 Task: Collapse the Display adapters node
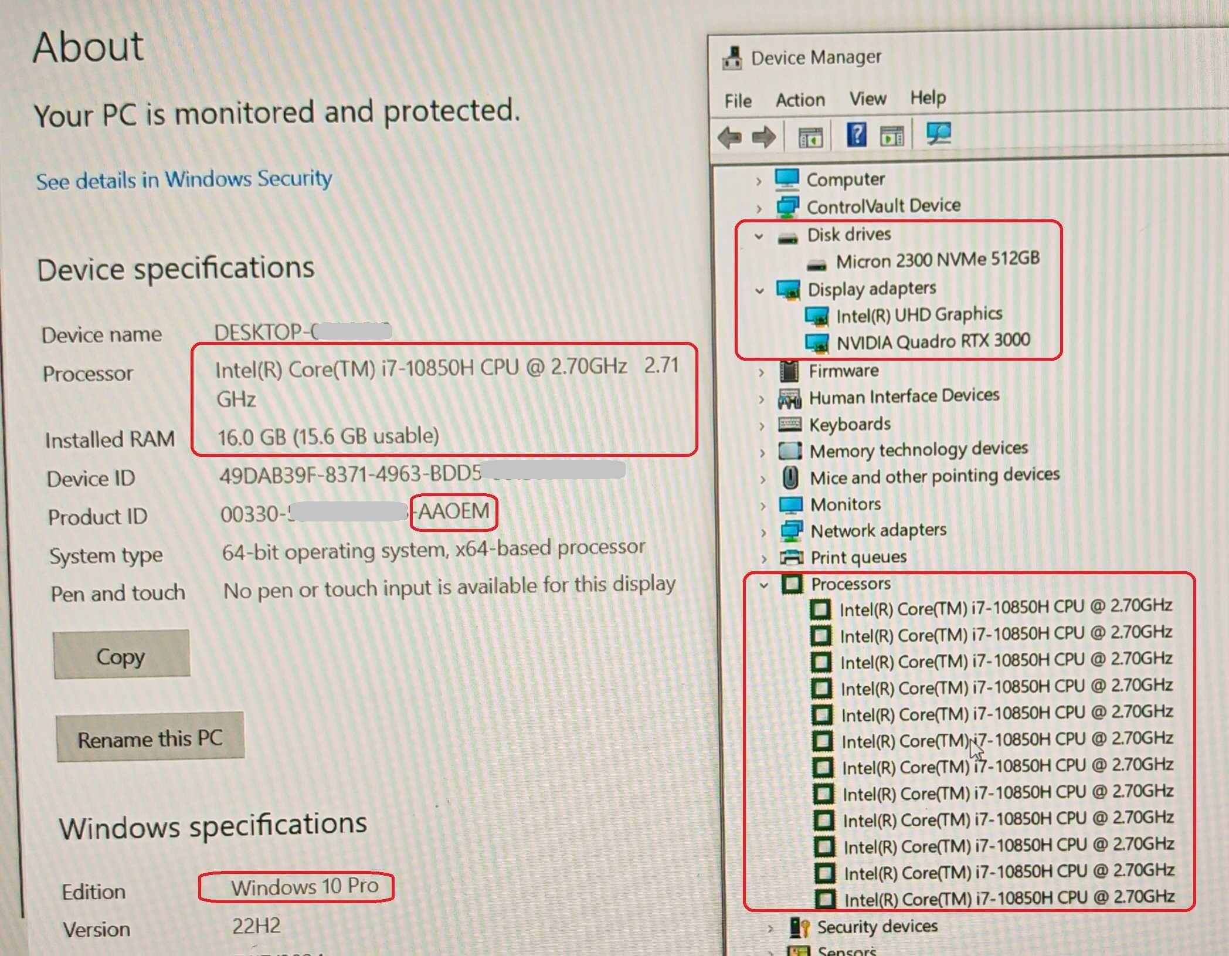(x=760, y=290)
